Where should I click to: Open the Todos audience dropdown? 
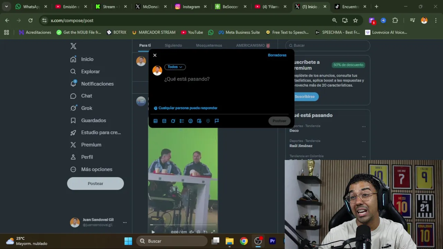(x=175, y=67)
